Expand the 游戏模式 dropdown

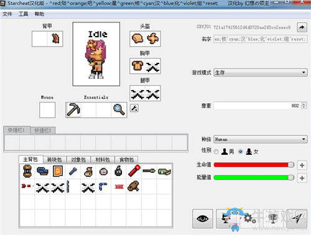261,73
